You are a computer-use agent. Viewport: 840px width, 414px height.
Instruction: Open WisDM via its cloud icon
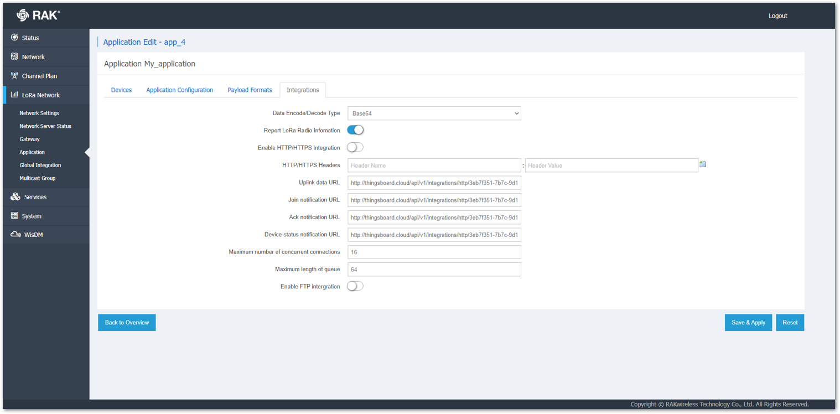pos(14,234)
